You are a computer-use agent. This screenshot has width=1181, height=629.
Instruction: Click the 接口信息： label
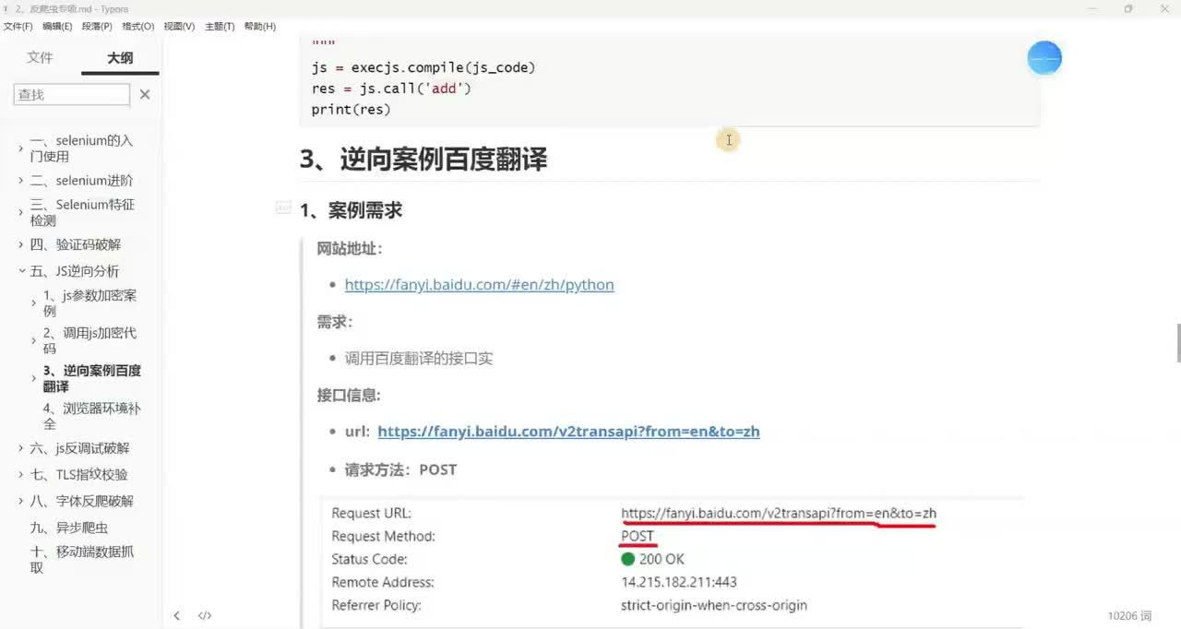[x=350, y=395]
